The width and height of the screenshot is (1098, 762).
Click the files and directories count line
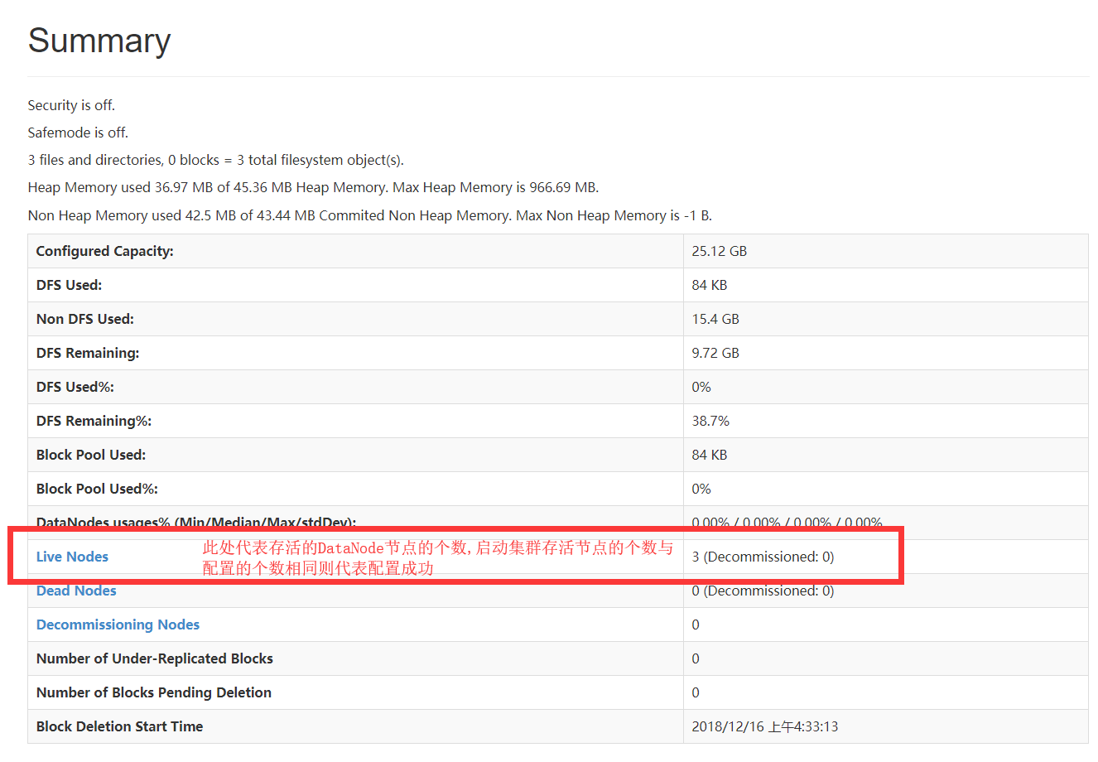[x=216, y=160]
